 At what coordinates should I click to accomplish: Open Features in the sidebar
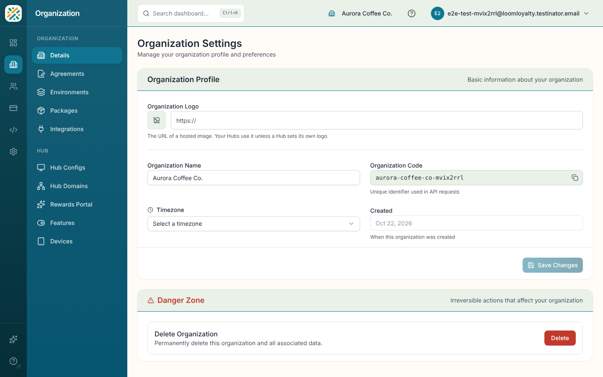click(77, 223)
